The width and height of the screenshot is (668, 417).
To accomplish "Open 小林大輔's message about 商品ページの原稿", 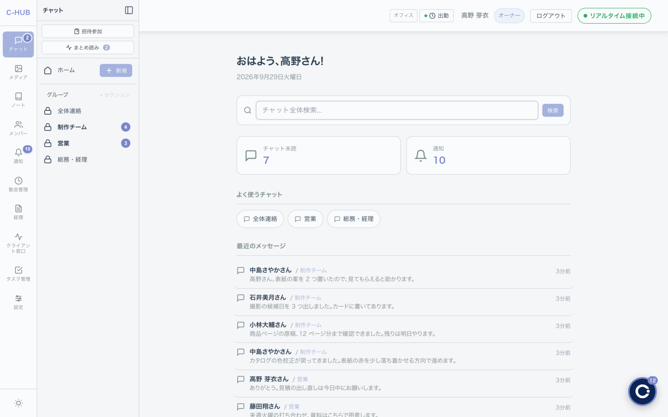I will click(404, 329).
